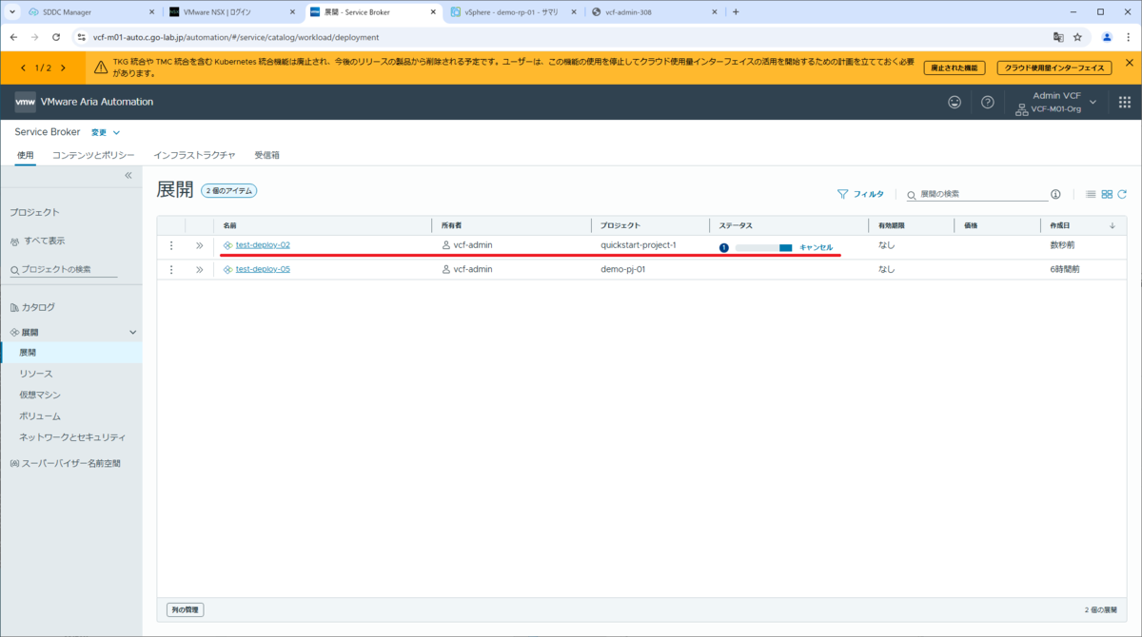1142x637 pixels.
Task: Refresh the deployments list
Action: pyautogui.click(x=1122, y=194)
